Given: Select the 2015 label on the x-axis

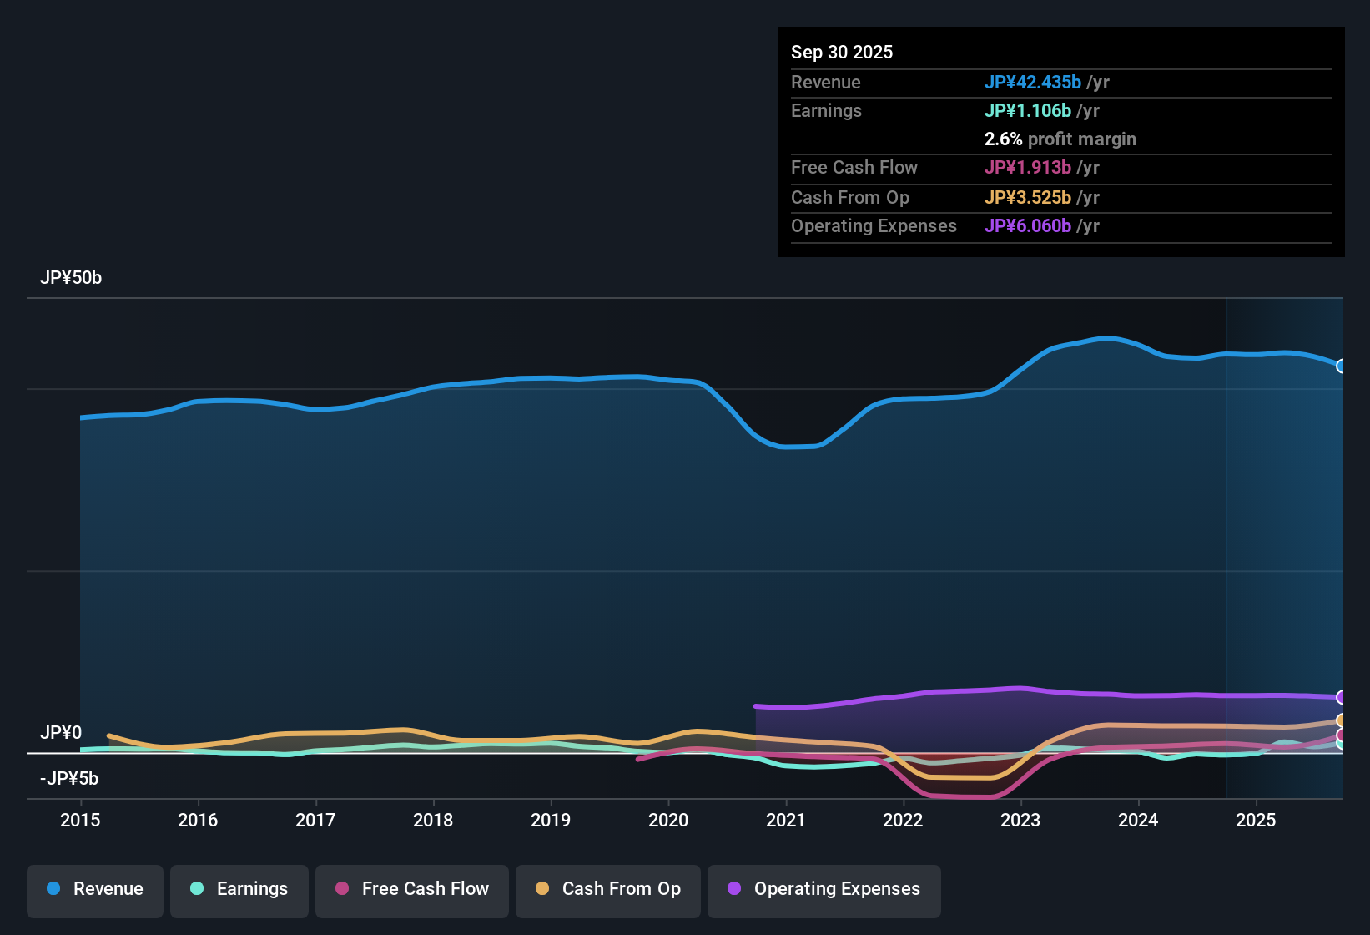Looking at the screenshot, I should click(80, 821).
